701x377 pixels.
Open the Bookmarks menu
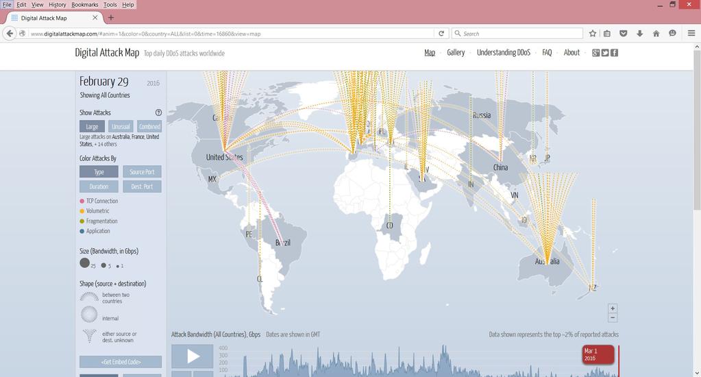(85, 5)
